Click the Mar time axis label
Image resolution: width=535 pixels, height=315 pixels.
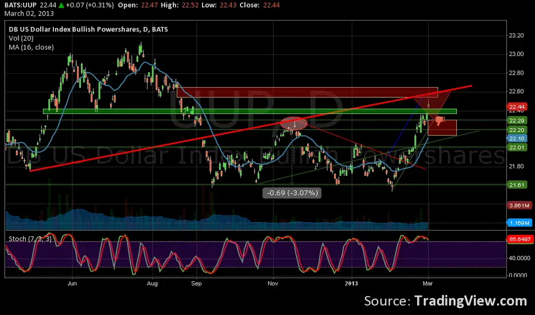pos(428,283)
